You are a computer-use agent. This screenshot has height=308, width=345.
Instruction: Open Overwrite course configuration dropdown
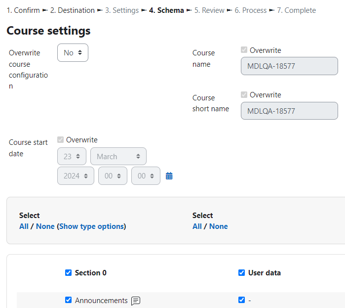tap(73, 53)
